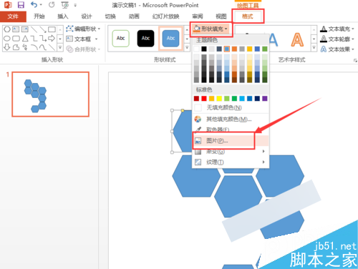
Task: Select the elbow connector shape
Action: click(x=34, y=39)
